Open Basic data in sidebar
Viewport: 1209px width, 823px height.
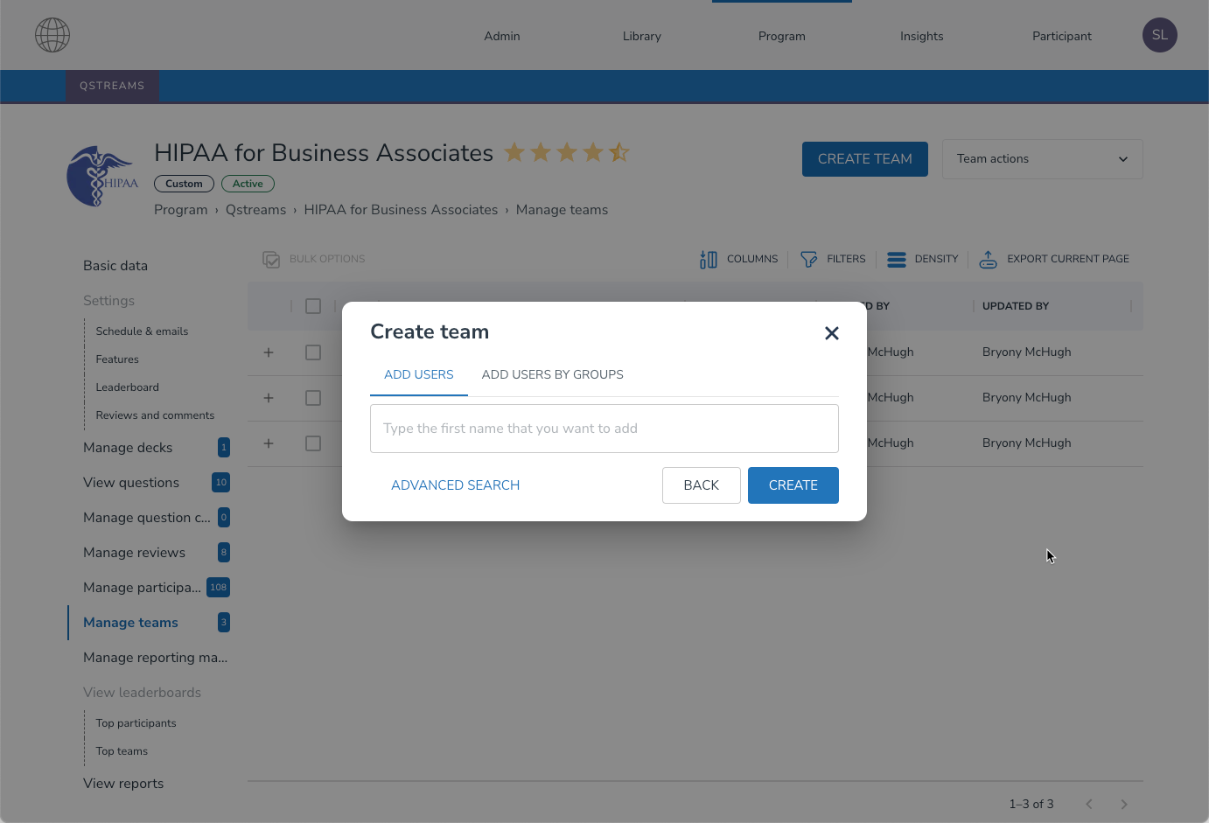[x=115, y=266]
